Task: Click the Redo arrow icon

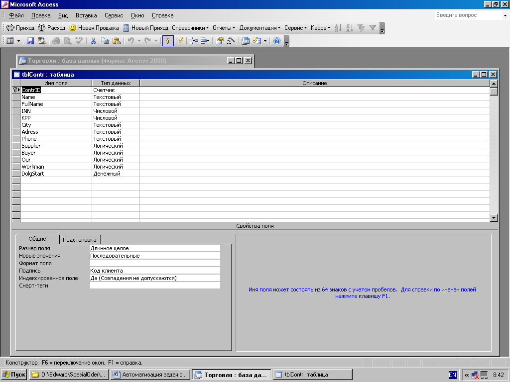Action: click(x=147, y=41)
